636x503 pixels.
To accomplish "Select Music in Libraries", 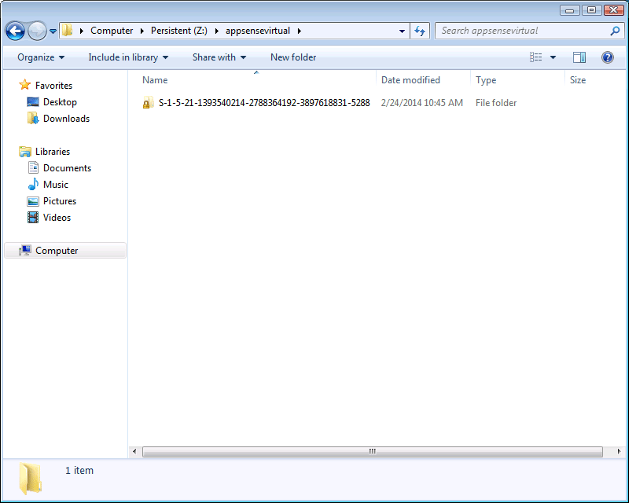I will coord(55,185).
